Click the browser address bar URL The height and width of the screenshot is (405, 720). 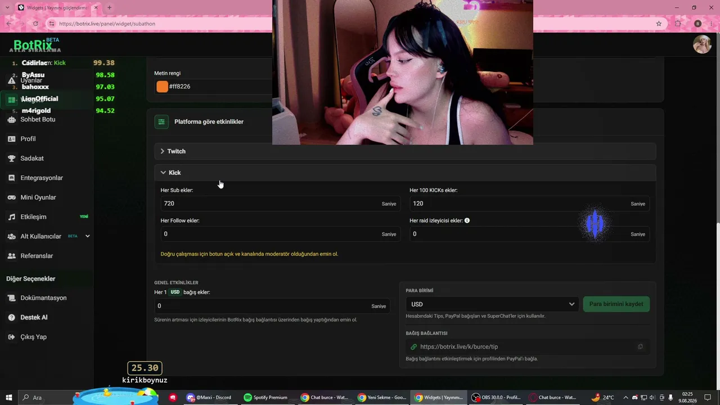[107, 24]
